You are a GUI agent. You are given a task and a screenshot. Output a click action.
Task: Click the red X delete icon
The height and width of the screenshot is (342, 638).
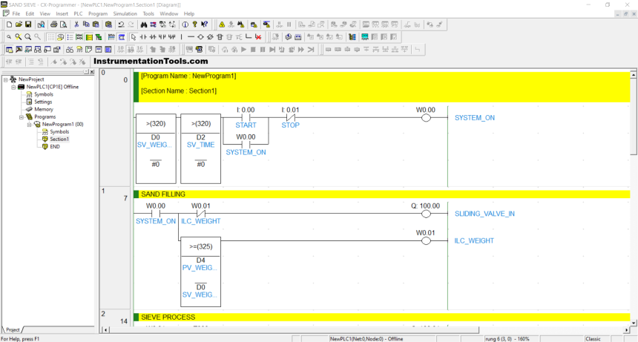tap(257, 36)
